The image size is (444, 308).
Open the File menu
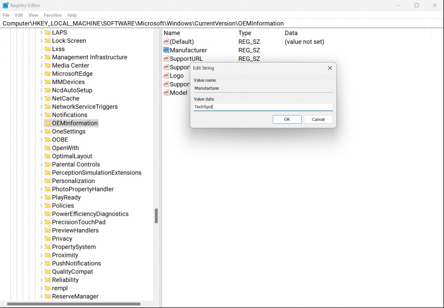click(6, 15)
